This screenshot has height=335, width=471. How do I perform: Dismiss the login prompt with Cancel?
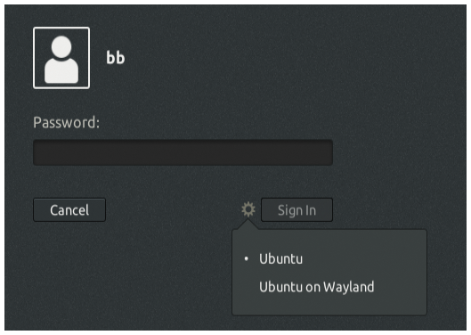click(69, 210)
